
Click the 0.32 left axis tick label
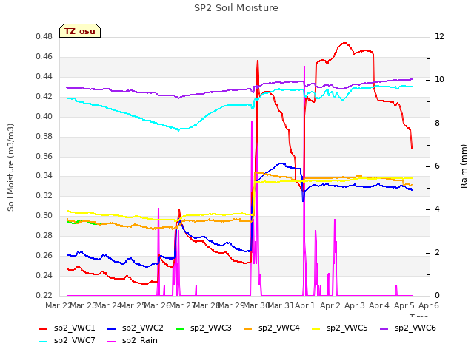tap(44, 195)
